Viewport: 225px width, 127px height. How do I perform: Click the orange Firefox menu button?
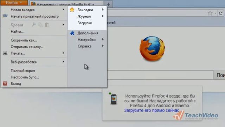[14, 2]
